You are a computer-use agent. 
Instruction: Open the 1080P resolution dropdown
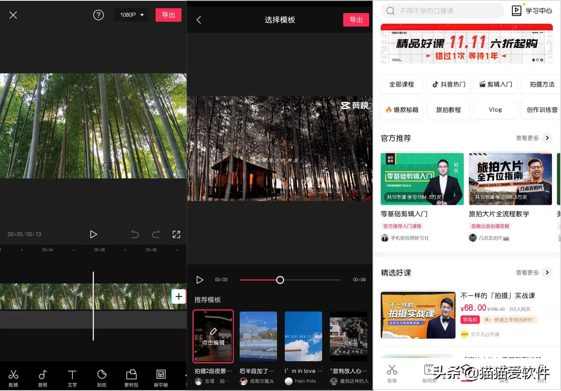[131, 15]
